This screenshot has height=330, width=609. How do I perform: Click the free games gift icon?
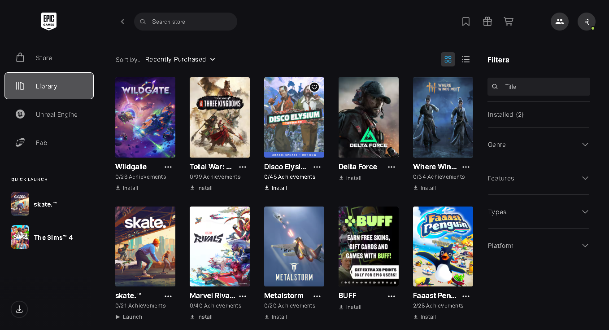pyautogui.click(x=487, y=21)
